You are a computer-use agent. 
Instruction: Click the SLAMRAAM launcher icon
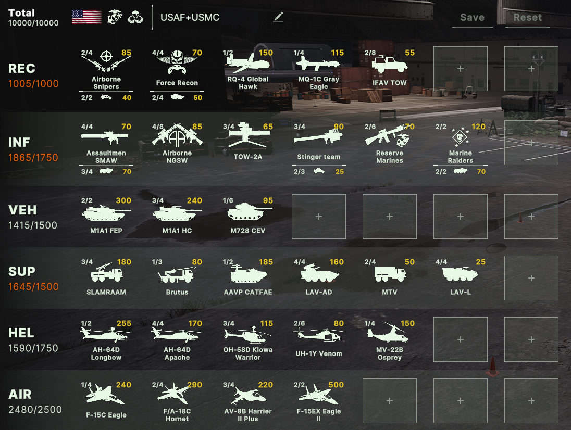[x=107, y=273]
